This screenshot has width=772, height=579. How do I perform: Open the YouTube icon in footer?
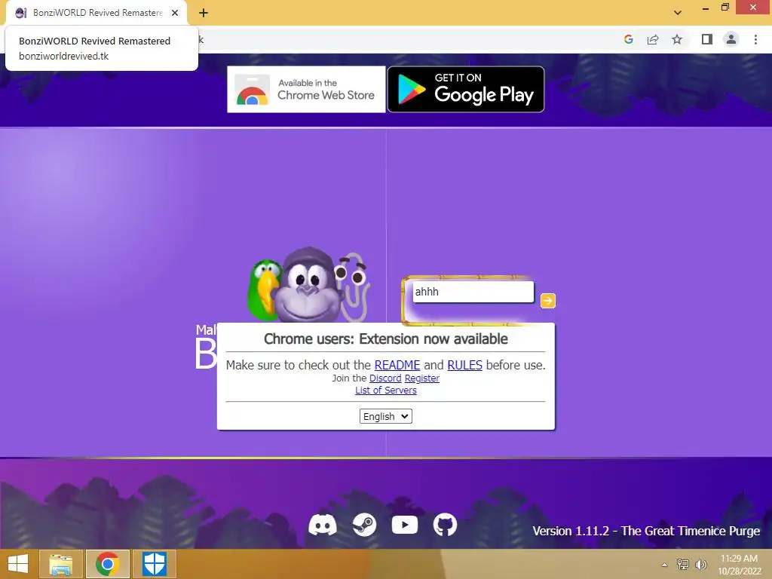405,525
